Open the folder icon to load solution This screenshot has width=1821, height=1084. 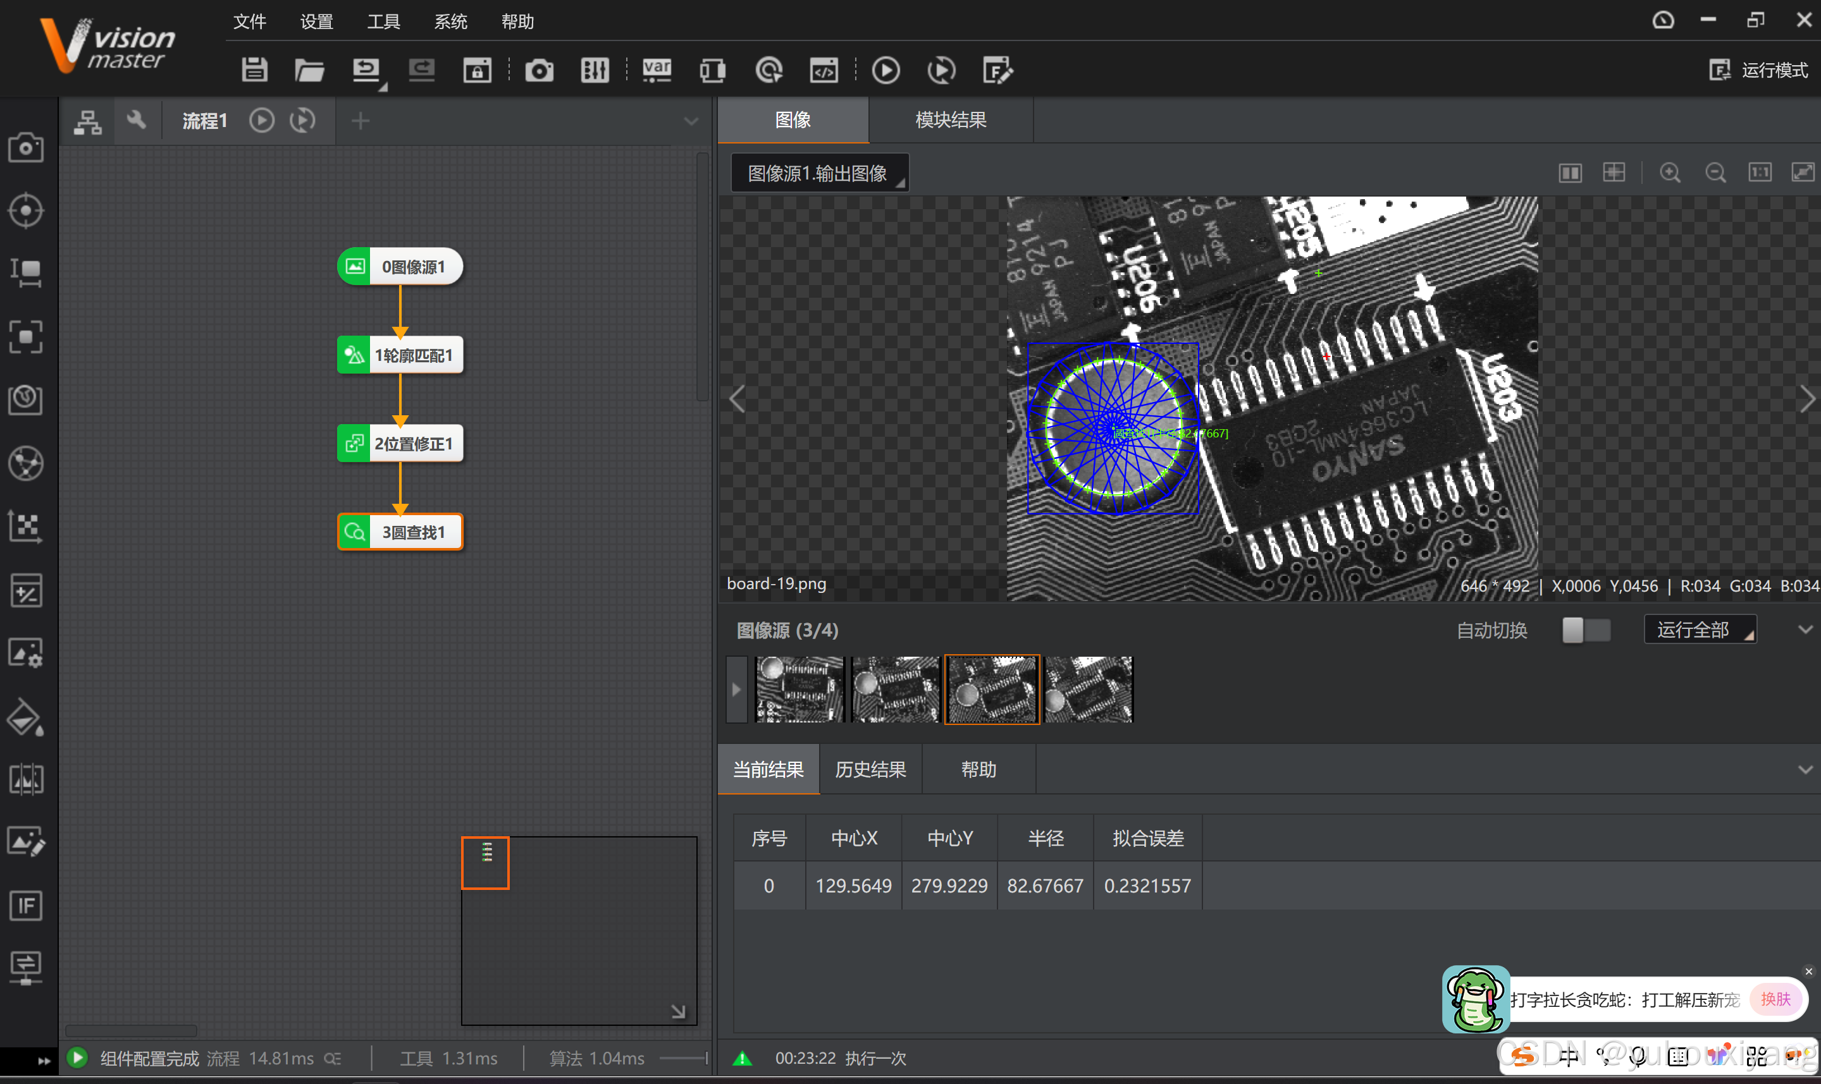pos(309,70)
